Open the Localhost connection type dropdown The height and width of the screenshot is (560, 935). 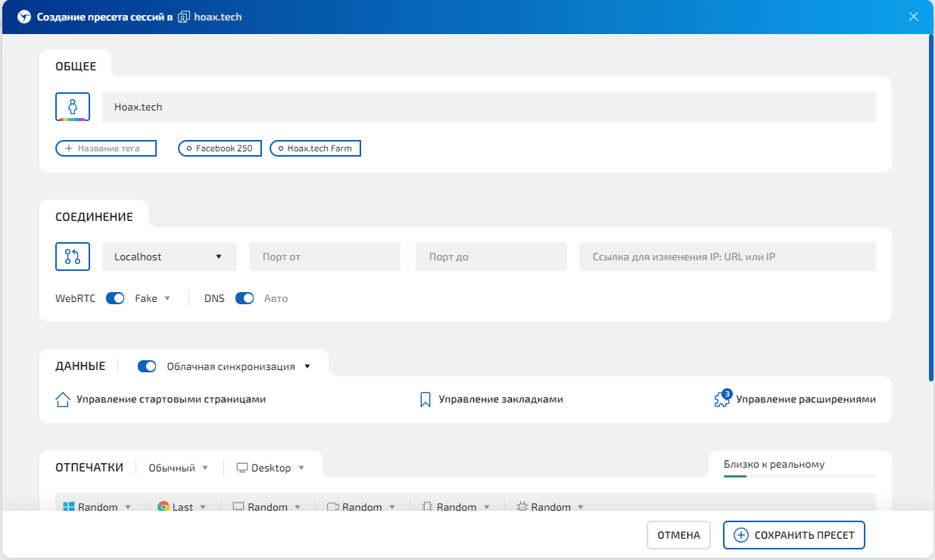coord(169,257)
